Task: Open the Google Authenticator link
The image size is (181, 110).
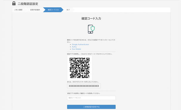Action: point(80,44)
